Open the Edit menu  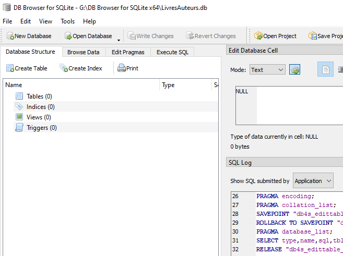point(26,21)
